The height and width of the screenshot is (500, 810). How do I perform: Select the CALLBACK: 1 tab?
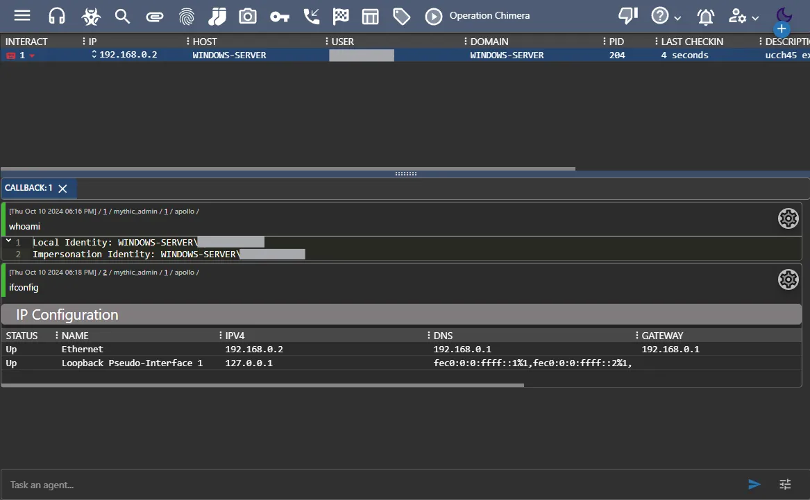click(x=28, y=188)
